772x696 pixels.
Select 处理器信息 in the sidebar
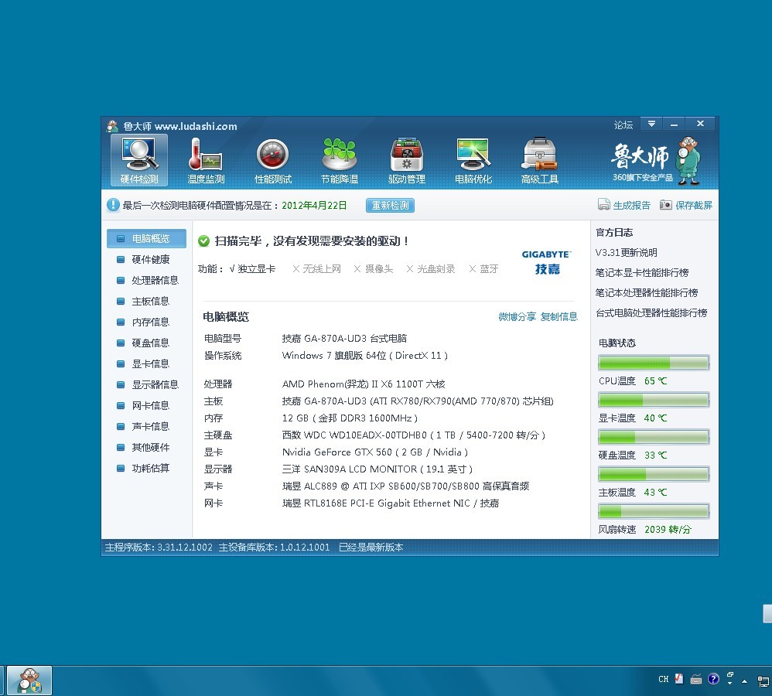point(155,280)
